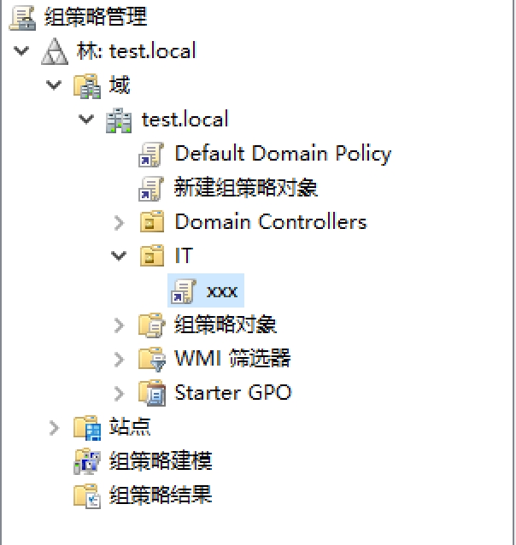Expand the 组策略对象 container
The width and height of the screenshot is (516, 545).
tap(119, 325)
